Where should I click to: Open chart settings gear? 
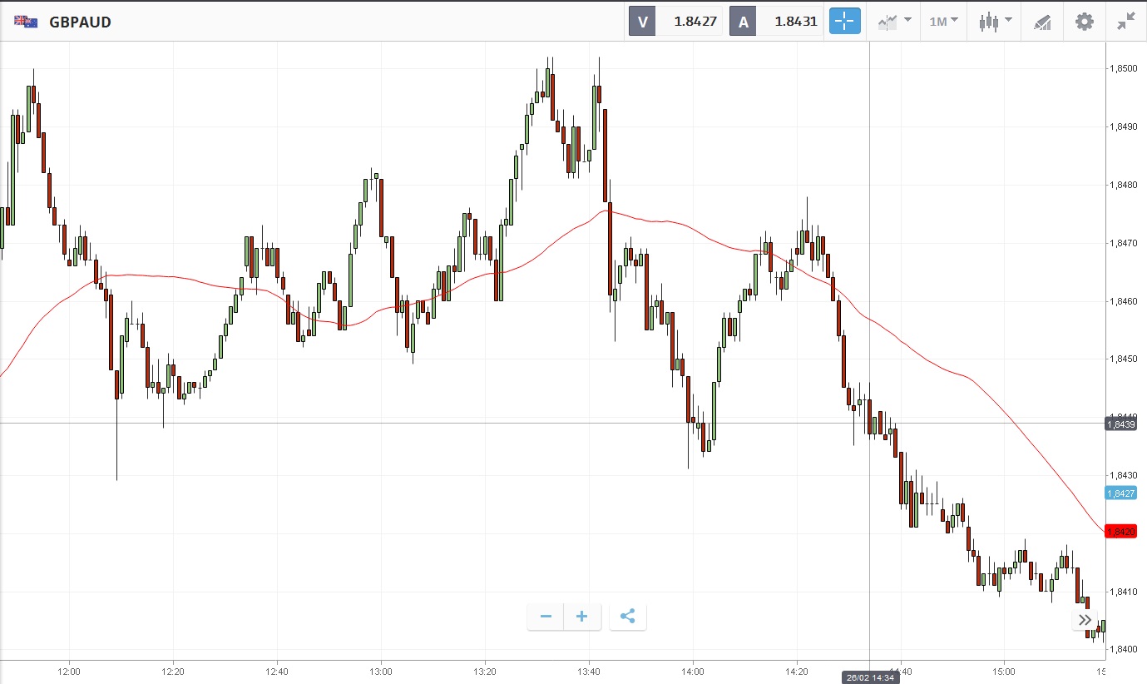1085,22
